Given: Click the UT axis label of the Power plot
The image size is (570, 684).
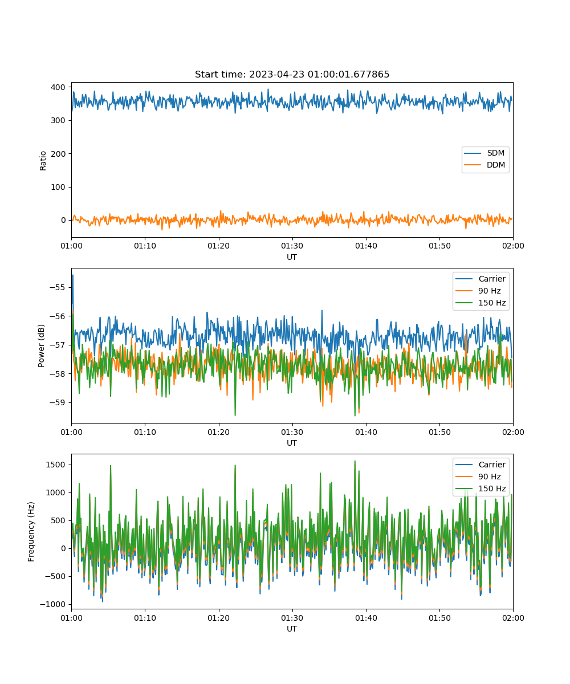Looking at the screenshot, I should point(292,443).
